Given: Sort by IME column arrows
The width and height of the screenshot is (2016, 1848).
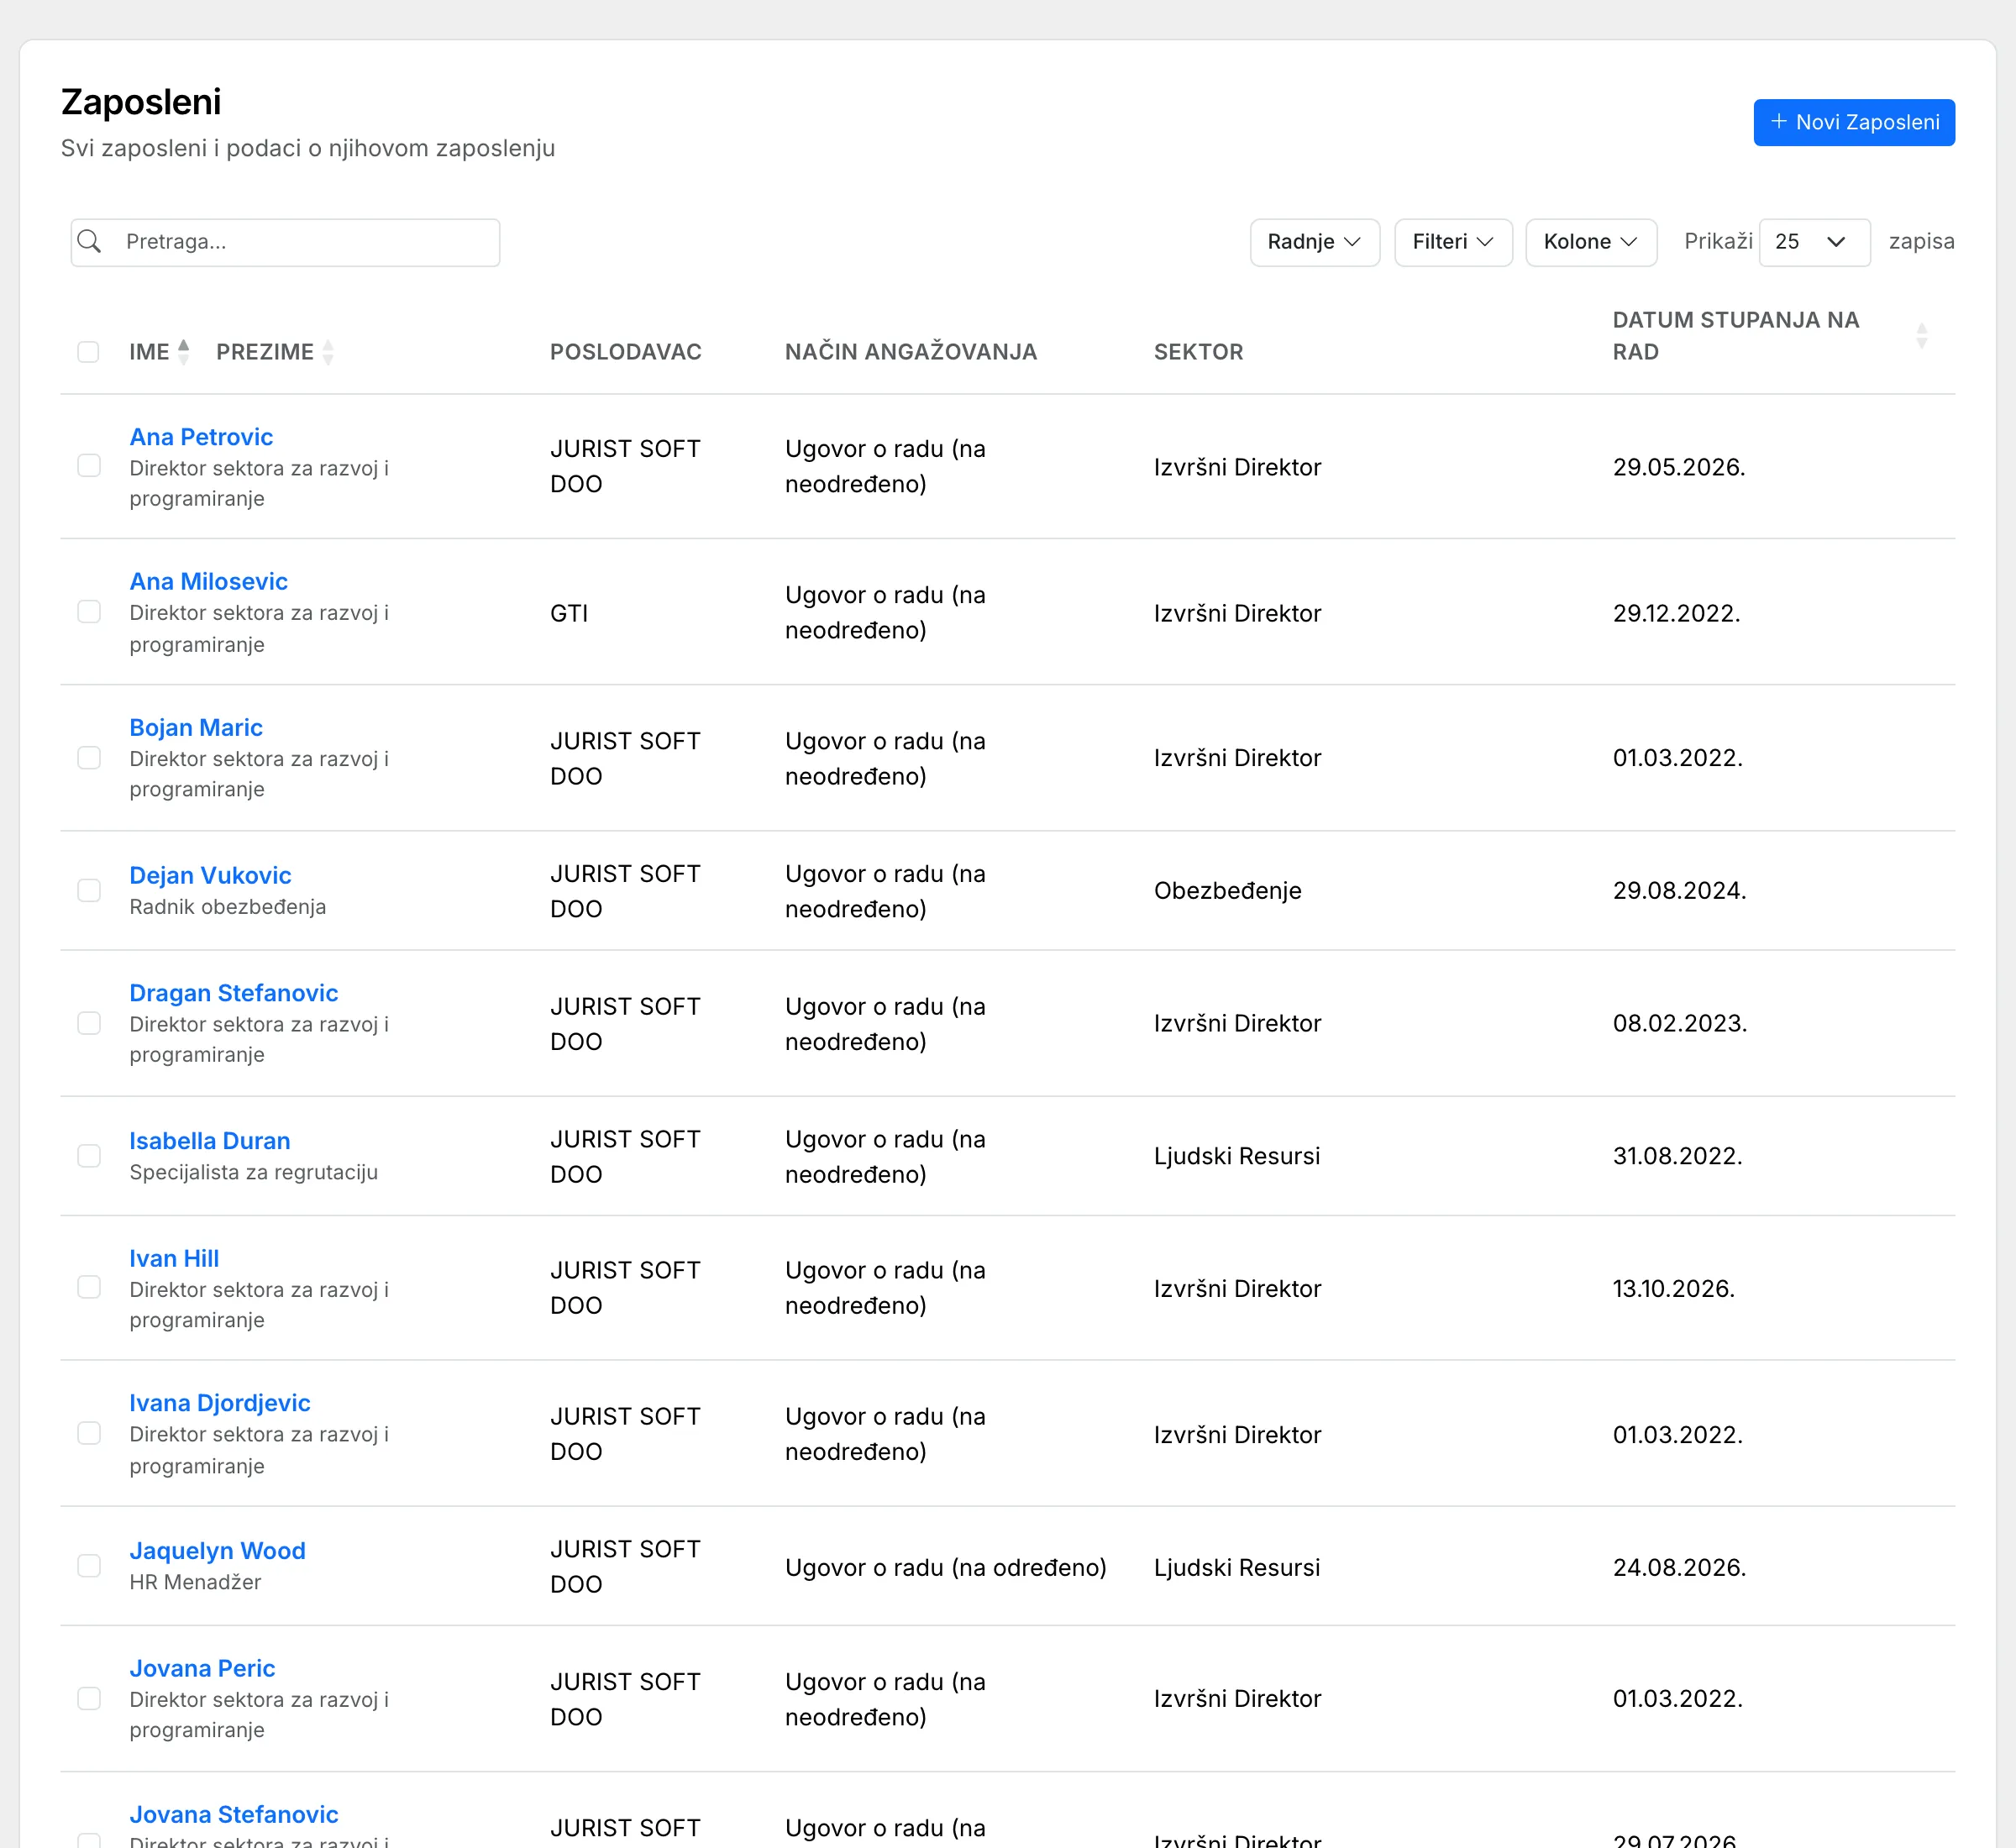Looking at the screenshot, I should pyautogui.click(x=184, y=352).
